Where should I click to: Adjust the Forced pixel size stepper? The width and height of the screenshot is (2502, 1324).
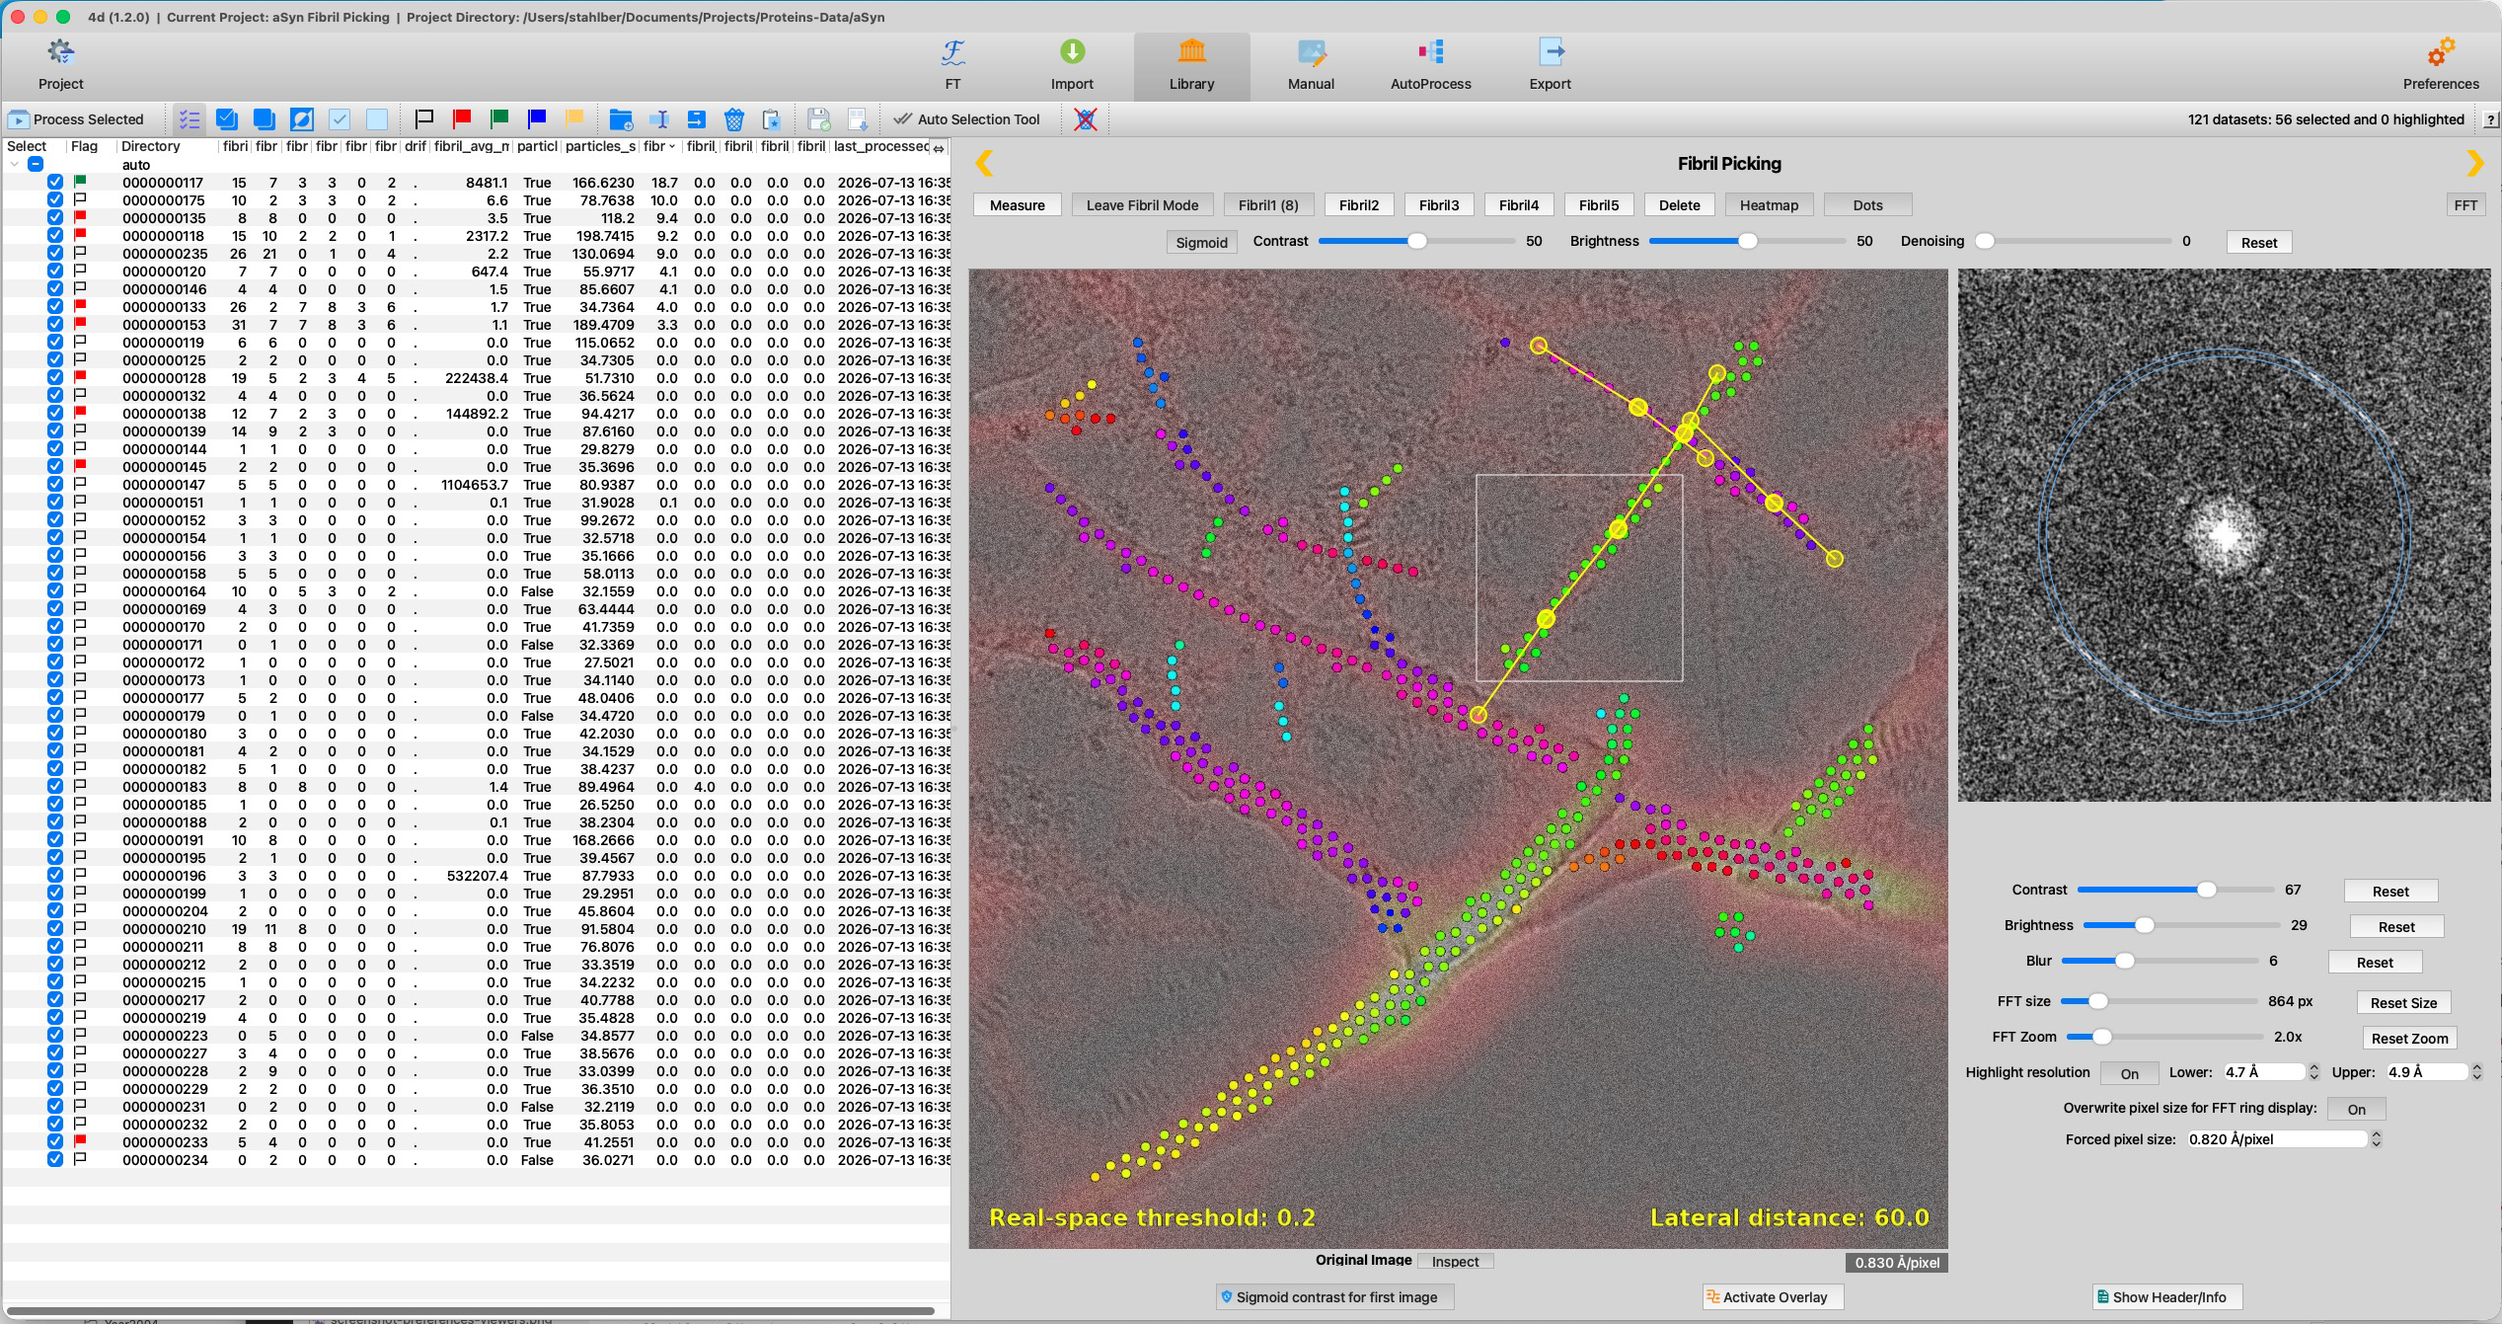pyautogui.click(x=2376, y=1139)
